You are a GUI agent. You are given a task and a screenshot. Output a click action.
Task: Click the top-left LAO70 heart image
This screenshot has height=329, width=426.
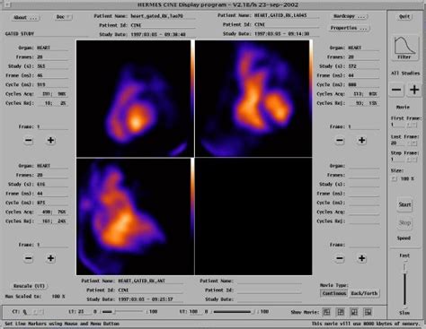pos(133,99)
